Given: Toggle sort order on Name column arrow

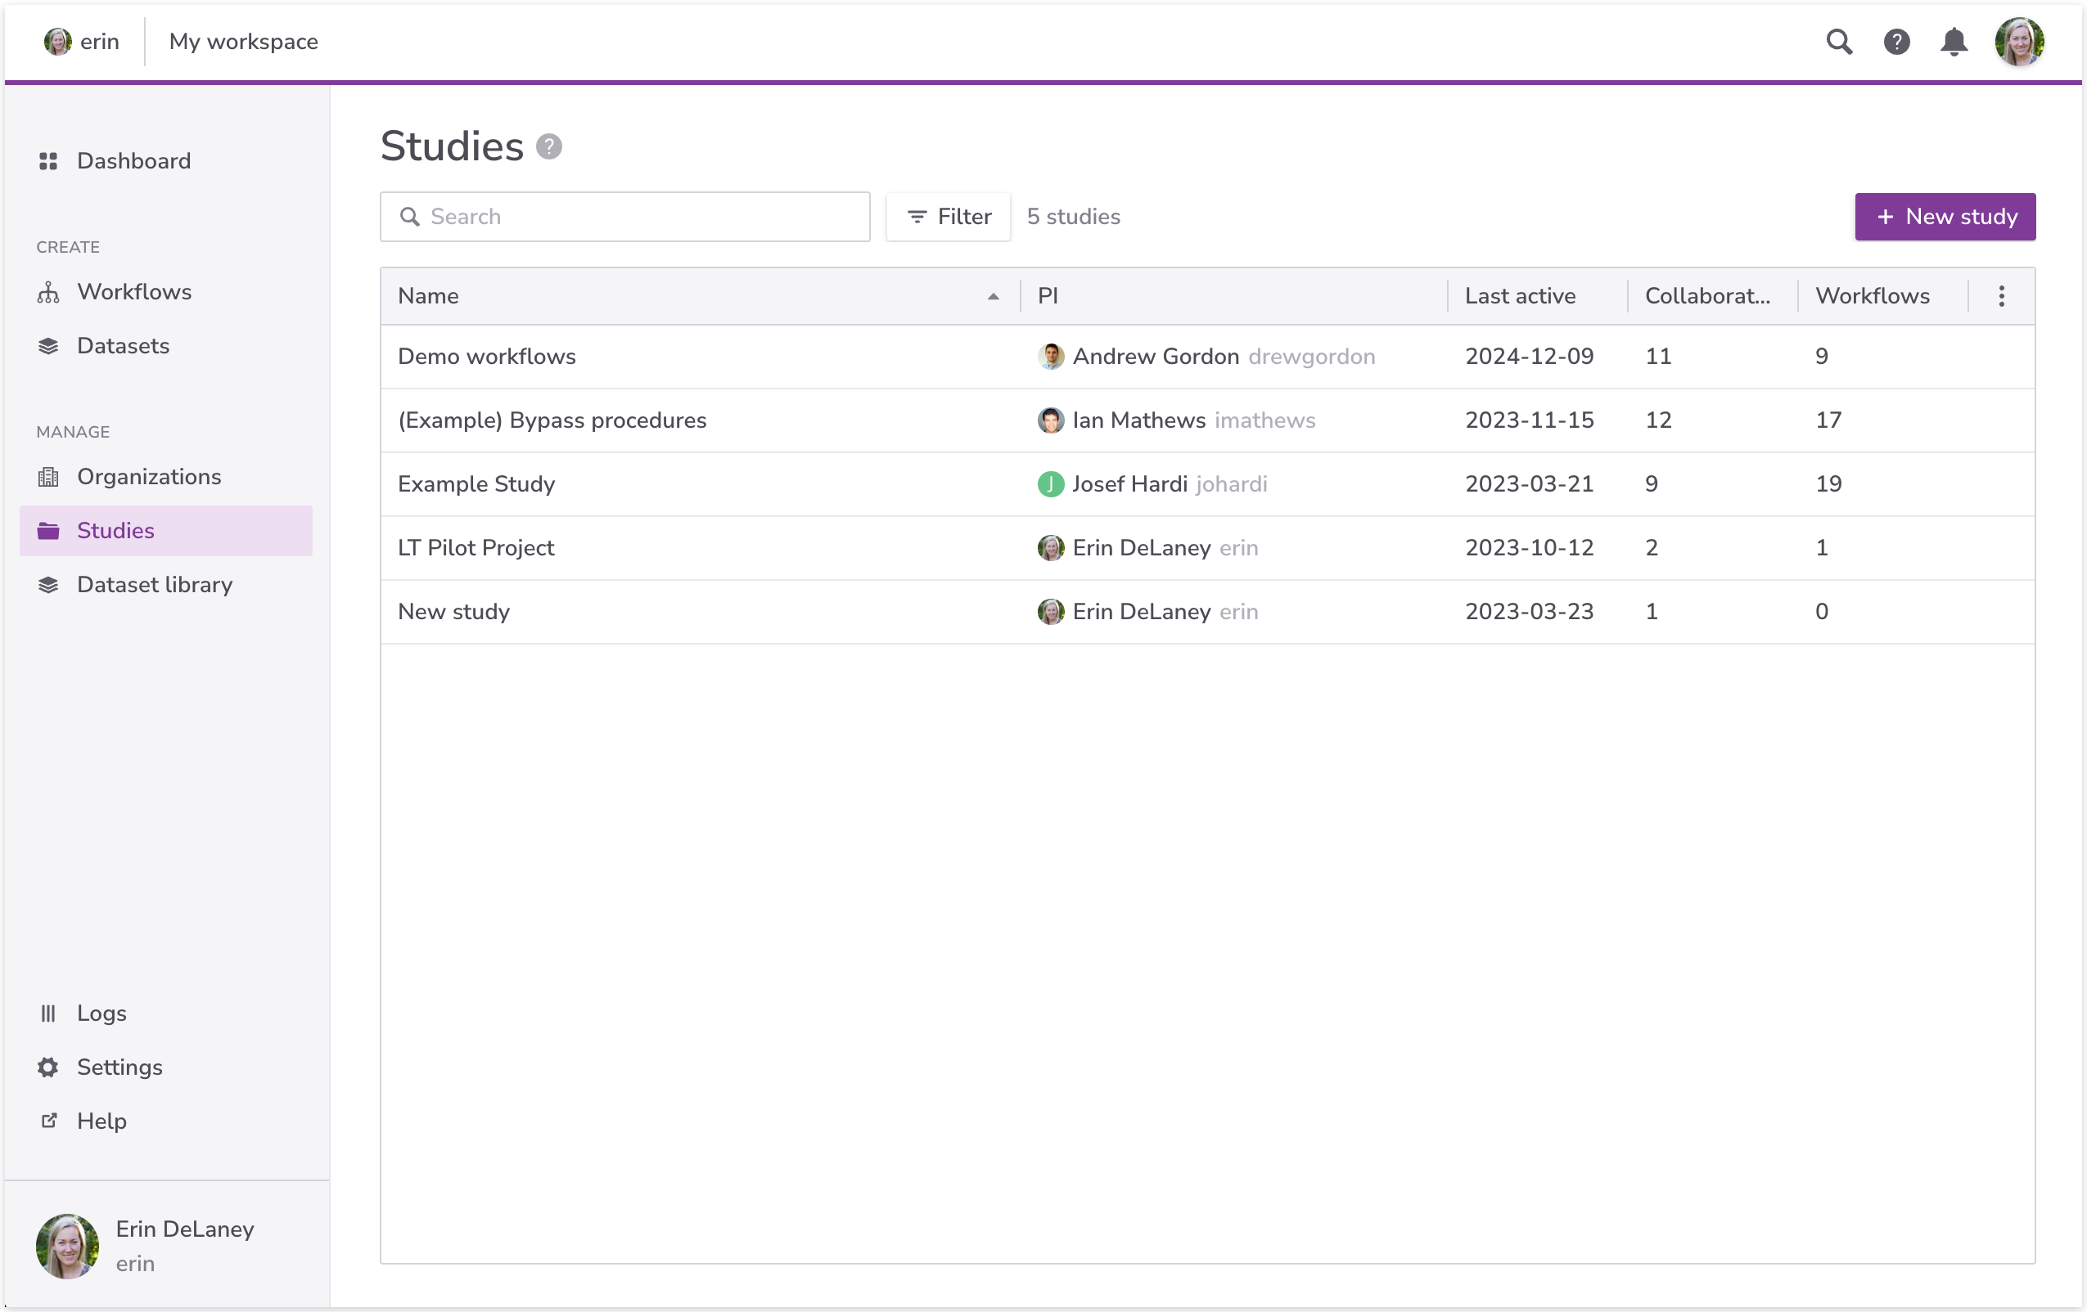Looking at the screenshot, I should tap(994, 296).
